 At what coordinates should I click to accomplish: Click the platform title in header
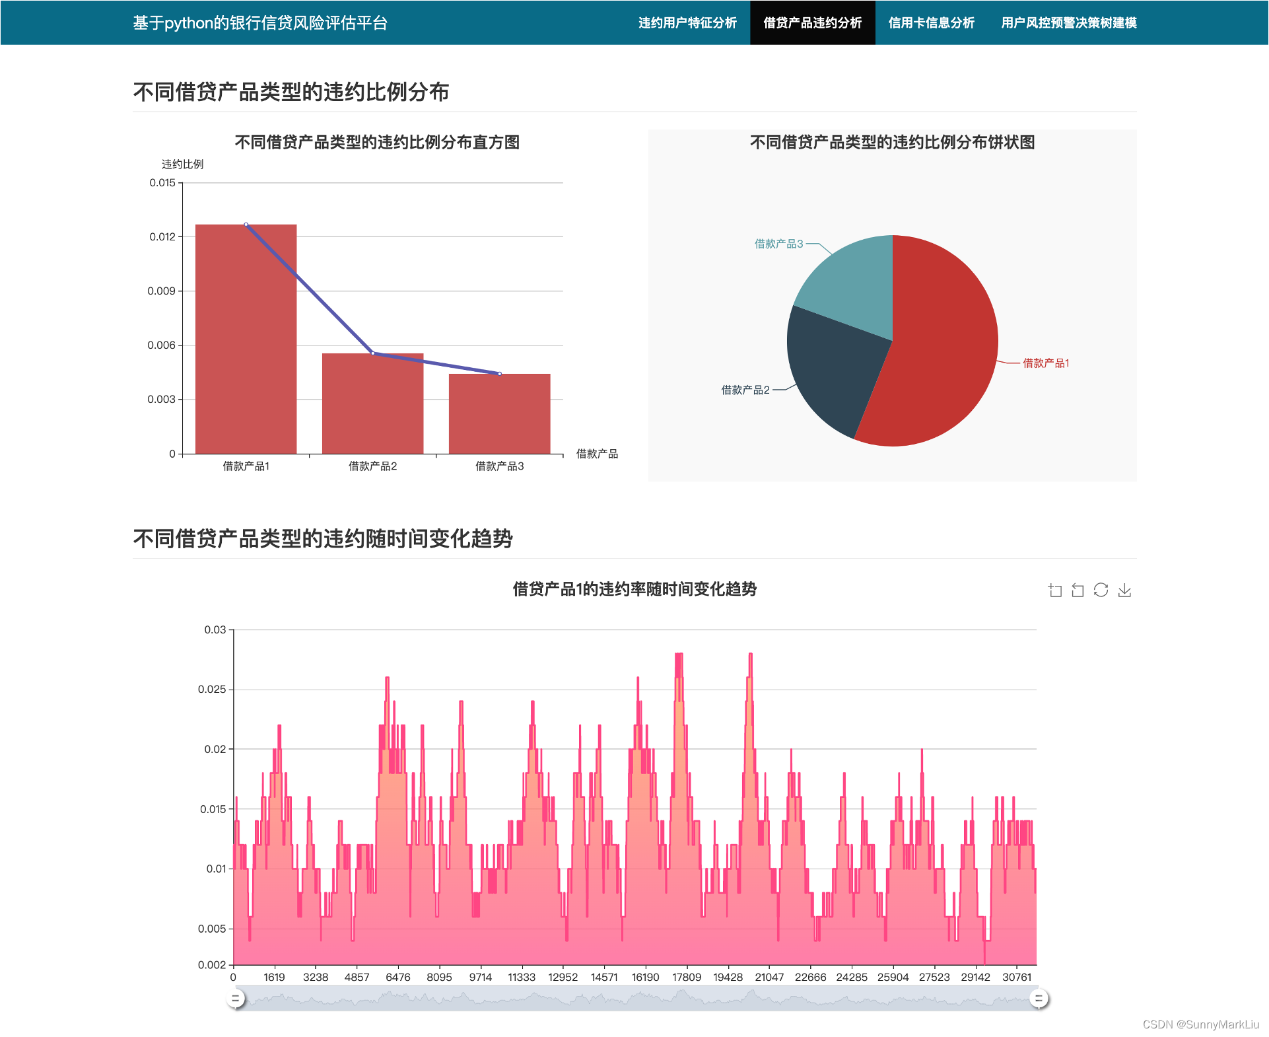[260, 22]
